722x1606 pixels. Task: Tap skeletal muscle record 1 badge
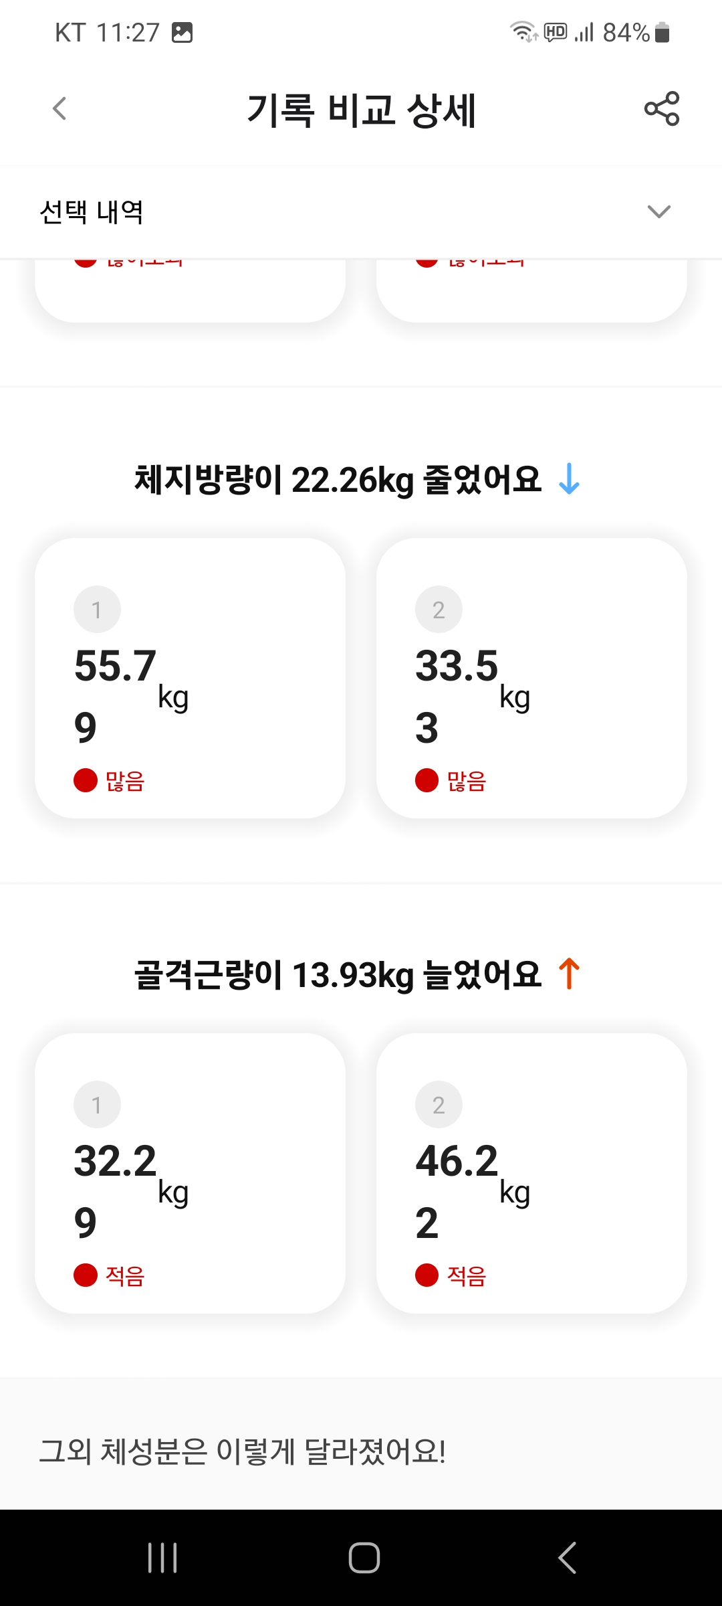97,1105
